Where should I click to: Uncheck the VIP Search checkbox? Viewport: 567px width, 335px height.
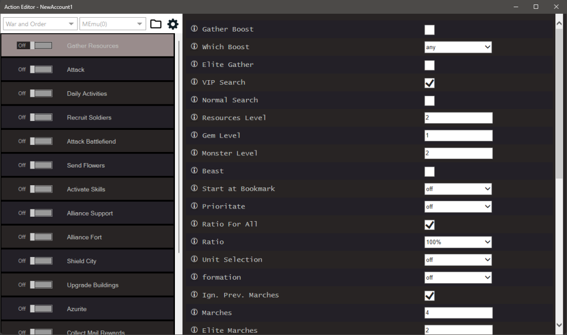[429, 82]
